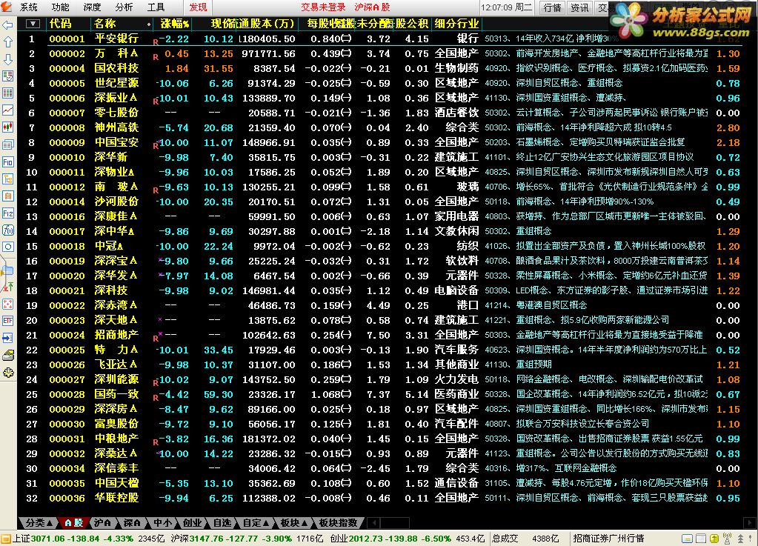Expand the 分类▲ tab menu
Screen dimensions: 758x546
39,523
